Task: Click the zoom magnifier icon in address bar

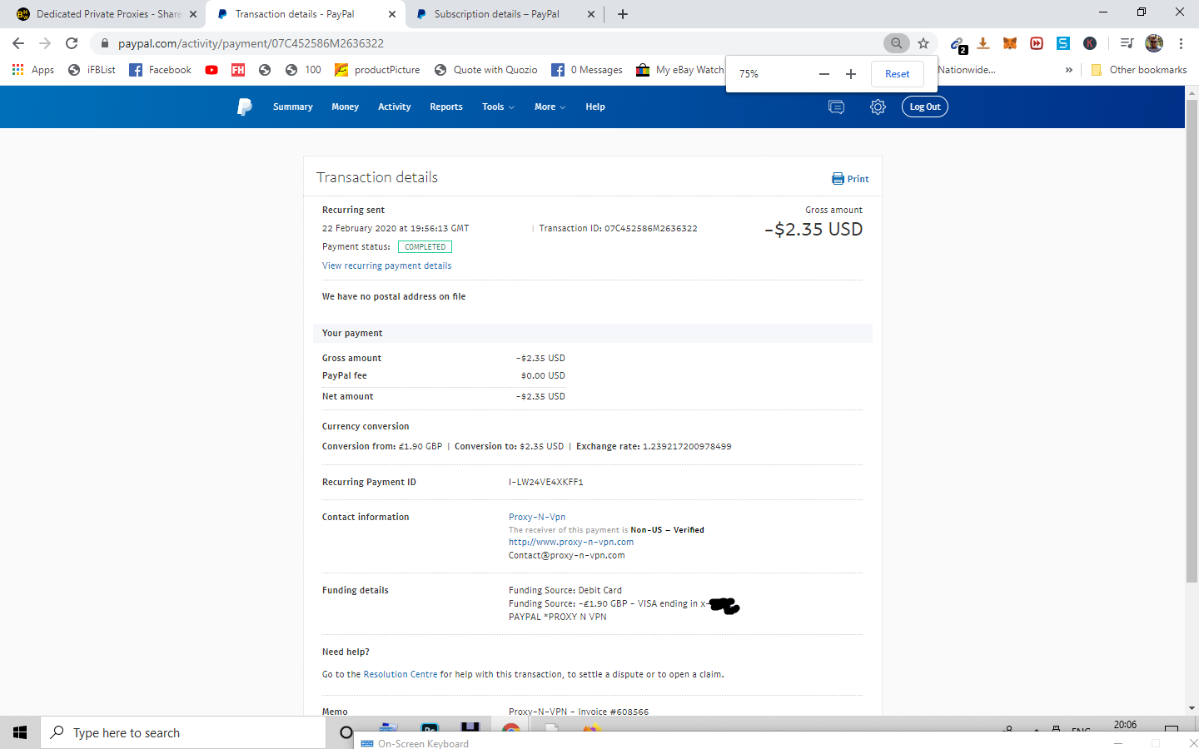Action: point(896,43)
